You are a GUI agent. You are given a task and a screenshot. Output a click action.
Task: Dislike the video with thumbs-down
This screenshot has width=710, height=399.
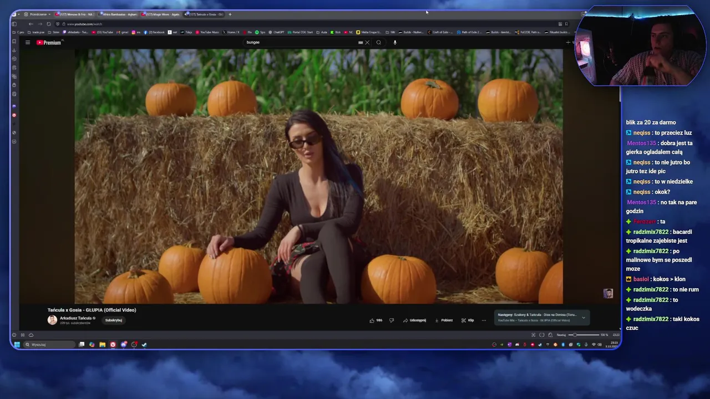(392, 320)
